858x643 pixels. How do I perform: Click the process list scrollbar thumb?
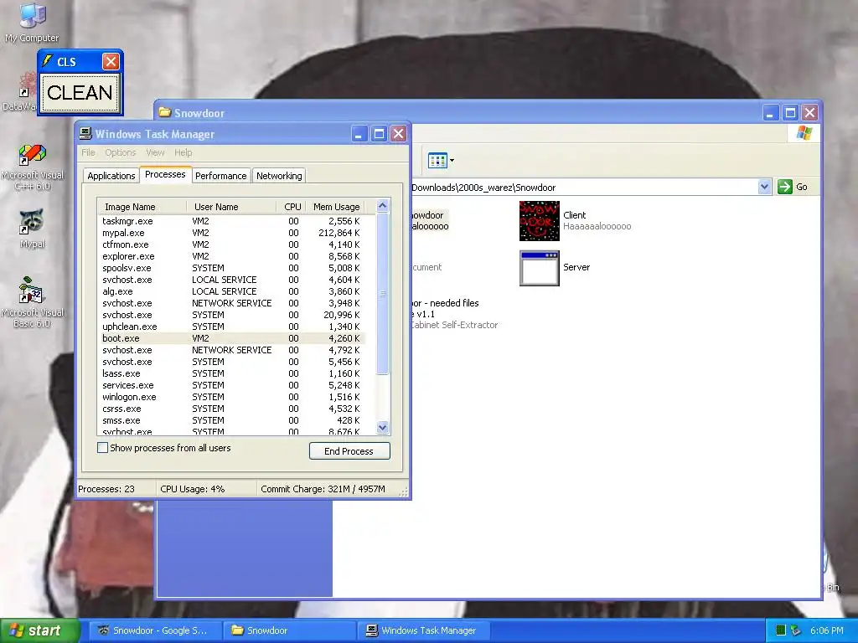382,294
